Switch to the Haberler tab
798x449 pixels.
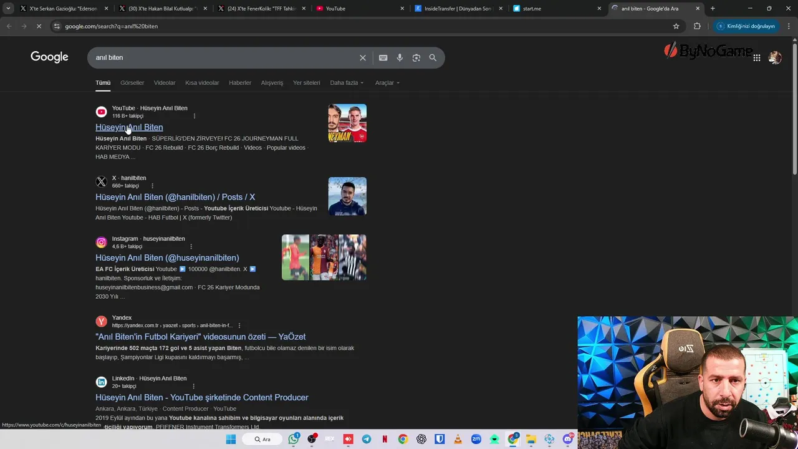click(240, 82)
